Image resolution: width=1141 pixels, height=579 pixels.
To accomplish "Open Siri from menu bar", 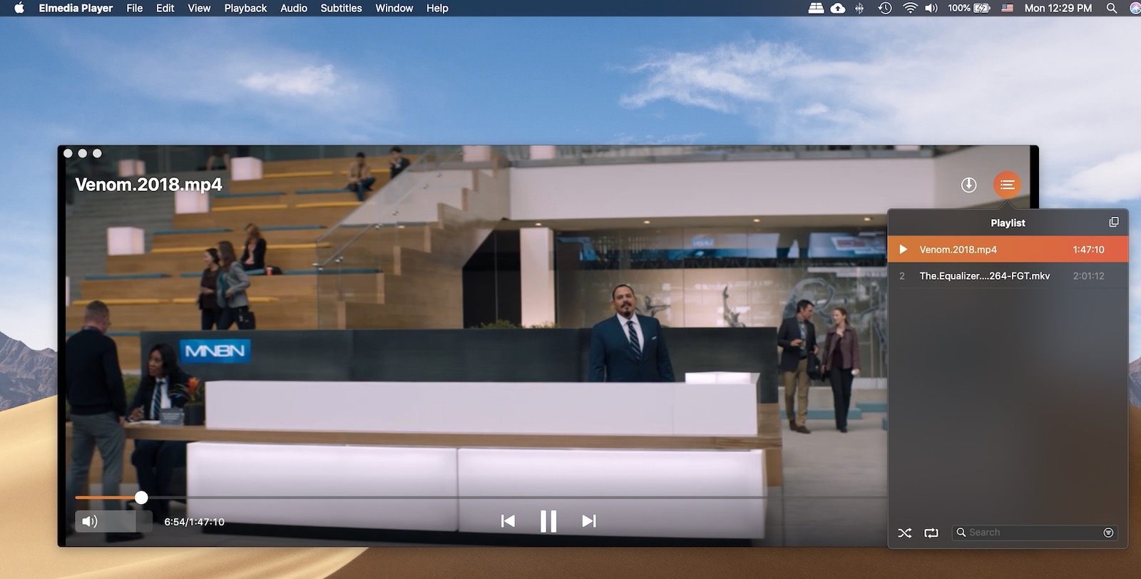I will 1135,8.
